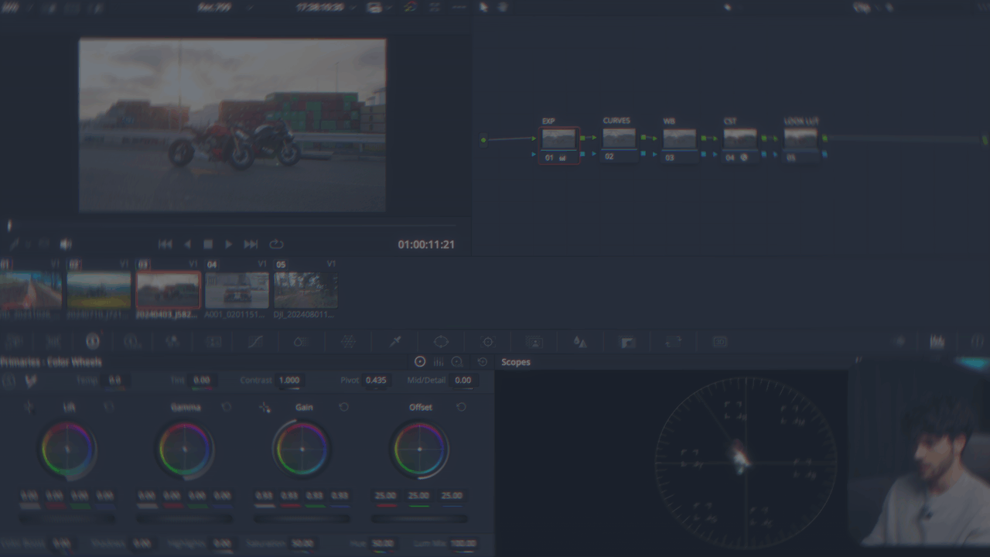This screenshot has width=990, height=557.
Task: Select the CURVES node 02
Action: [619, 140]
